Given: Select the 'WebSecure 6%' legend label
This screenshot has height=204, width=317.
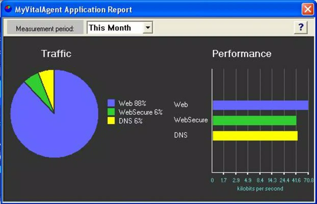Looking at the screenshot, I should coord(141,112).
